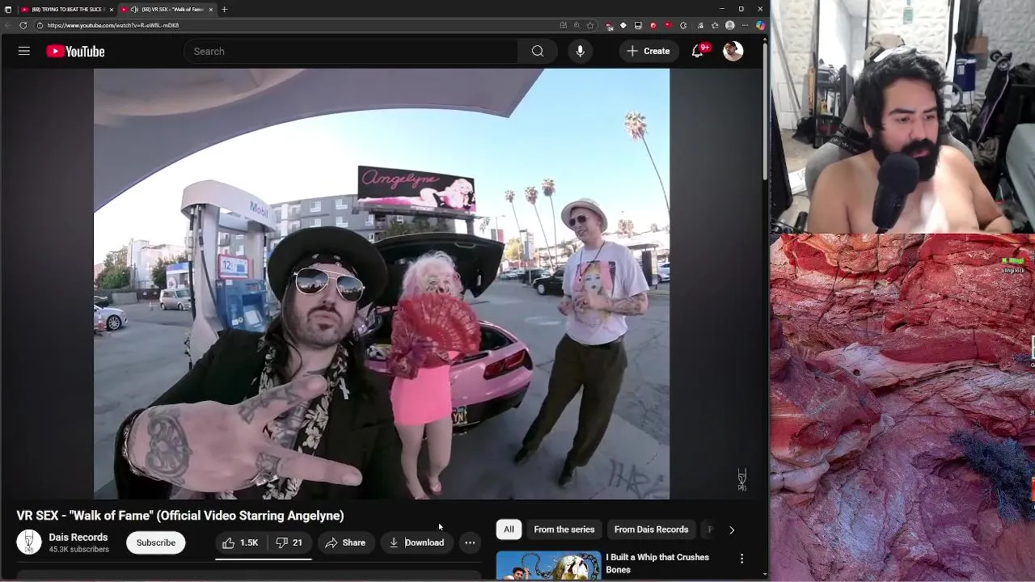Open the video's more actions ellipsis
The image size is (1035, 582).
click(x=470, y=542)
